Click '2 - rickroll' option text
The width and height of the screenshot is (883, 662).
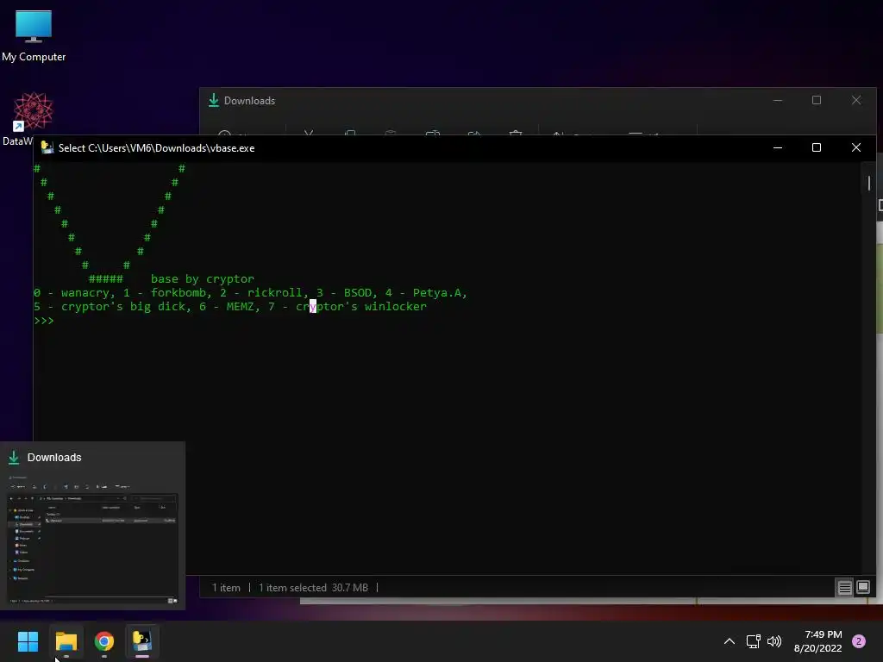pos(263,293)
